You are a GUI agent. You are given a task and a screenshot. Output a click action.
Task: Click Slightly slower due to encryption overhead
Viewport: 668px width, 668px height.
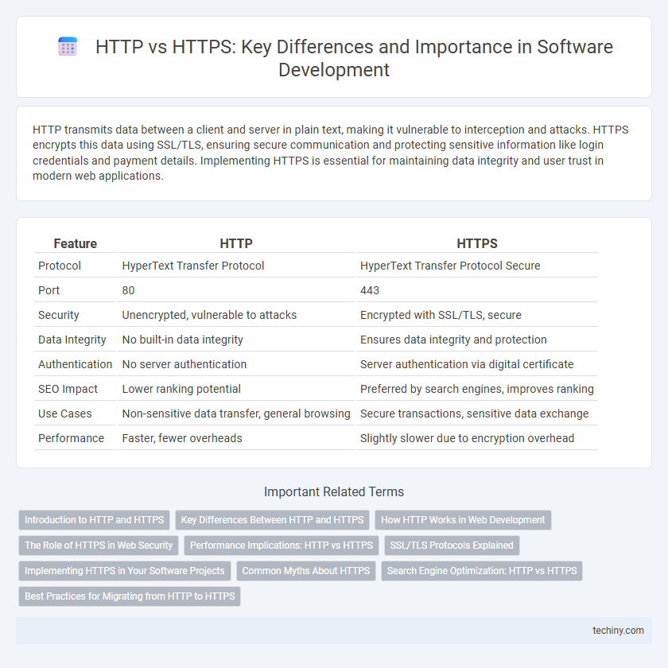pos(477,439)
